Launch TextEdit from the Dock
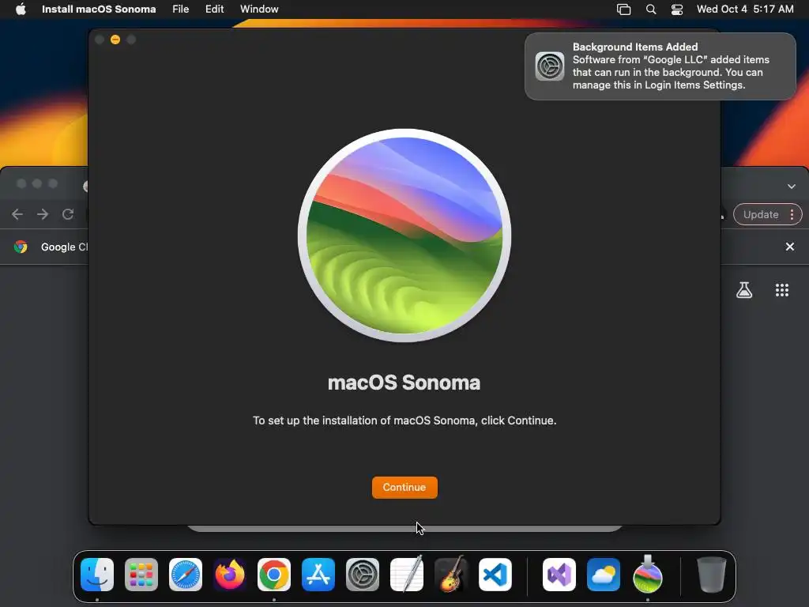 point(407,575)
